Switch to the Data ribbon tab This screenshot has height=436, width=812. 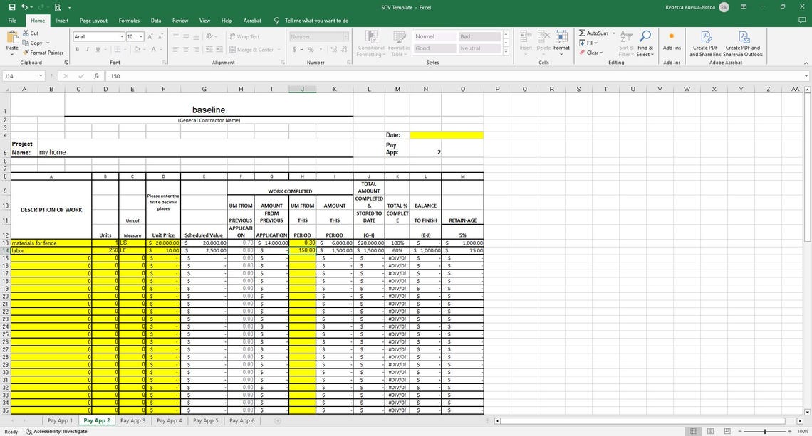pyautogui.click(x=156, y=21)
